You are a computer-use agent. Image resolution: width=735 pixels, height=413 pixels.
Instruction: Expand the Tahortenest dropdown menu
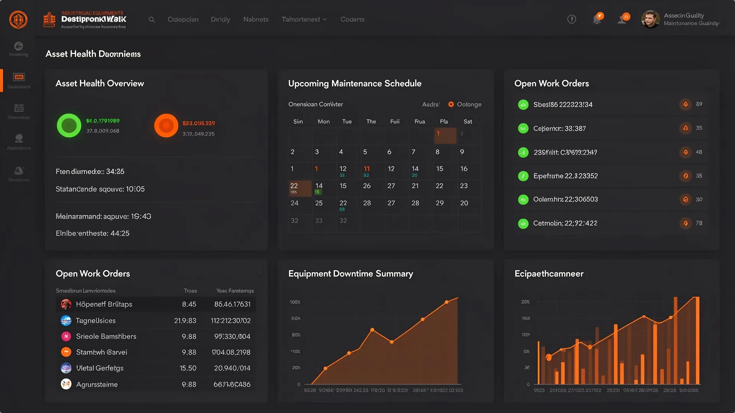click(x=304, y=20)
